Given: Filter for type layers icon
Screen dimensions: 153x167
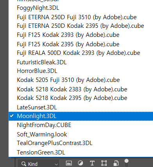Looking at the screenshot, I should (x=92, y=163).
